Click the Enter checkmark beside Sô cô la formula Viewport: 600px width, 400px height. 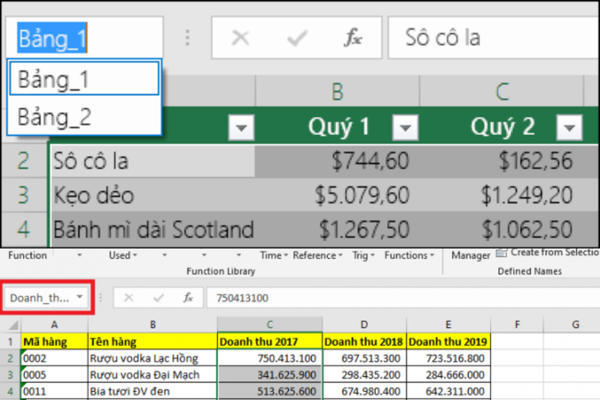click(297, 38)
